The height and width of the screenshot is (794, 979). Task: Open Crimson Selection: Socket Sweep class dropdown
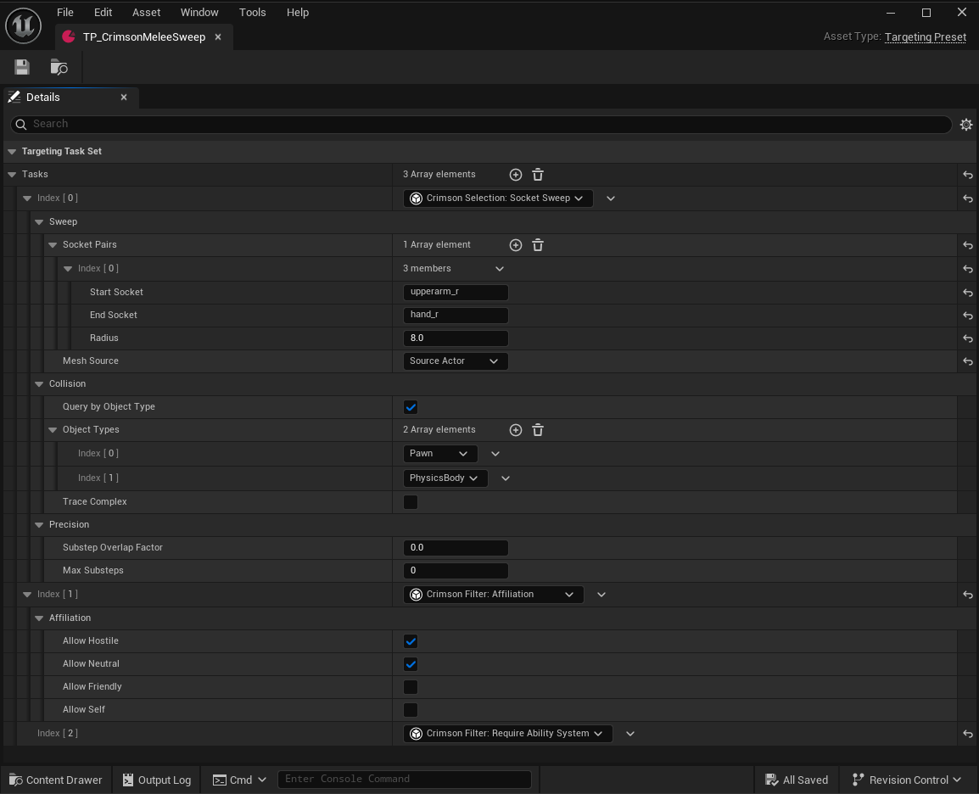498,198
